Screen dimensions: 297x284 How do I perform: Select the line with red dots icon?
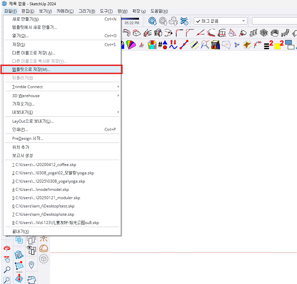[184, 45]
